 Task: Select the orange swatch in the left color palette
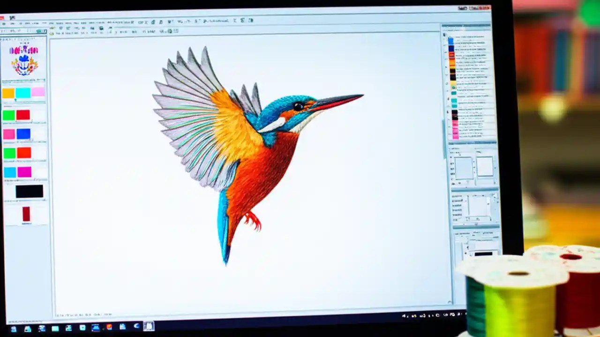pos(8,93)
